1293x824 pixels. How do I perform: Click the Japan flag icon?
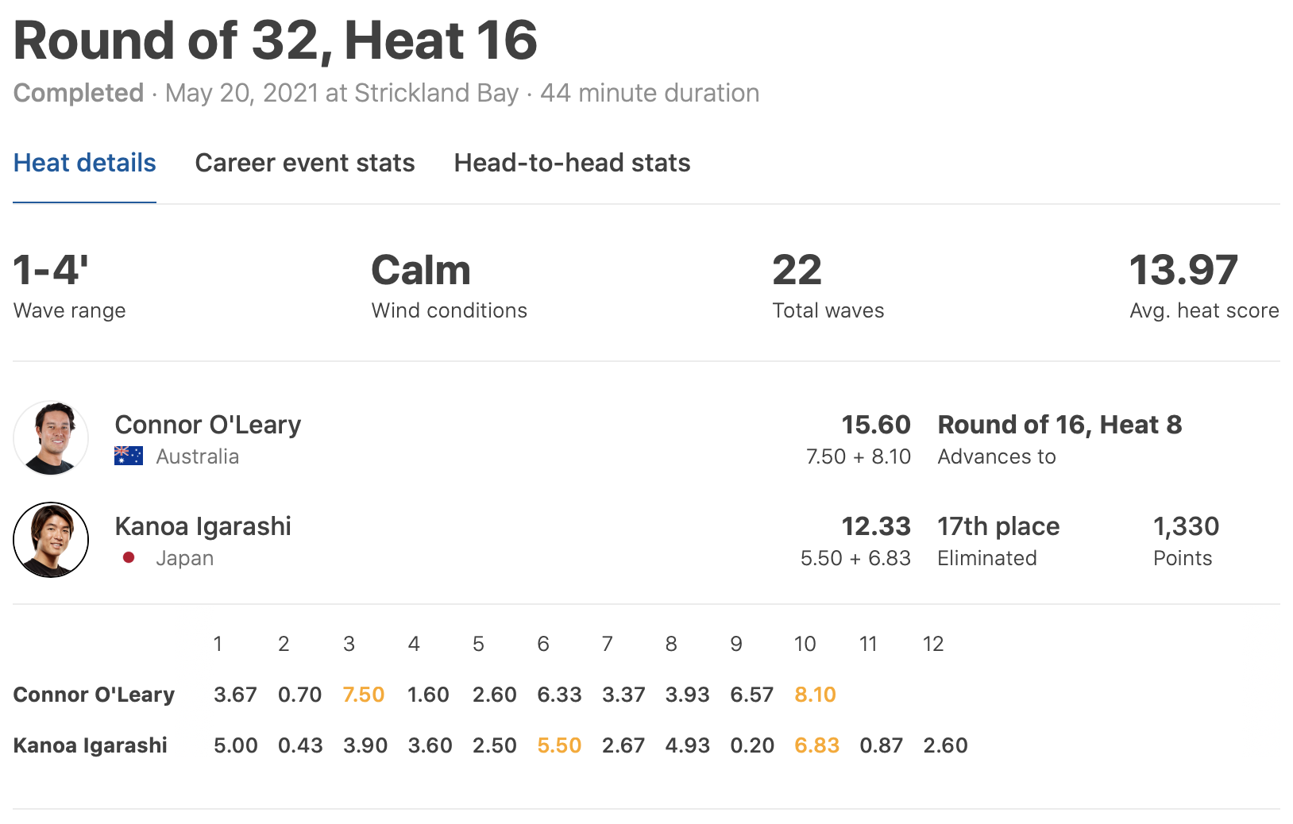pos(129,558)
